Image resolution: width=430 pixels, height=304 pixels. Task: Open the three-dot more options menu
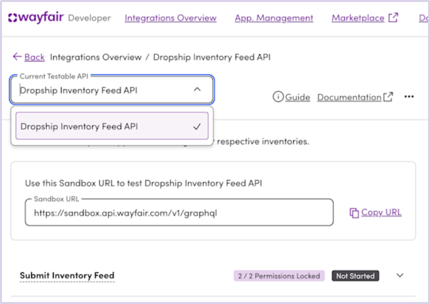[409, 97]
